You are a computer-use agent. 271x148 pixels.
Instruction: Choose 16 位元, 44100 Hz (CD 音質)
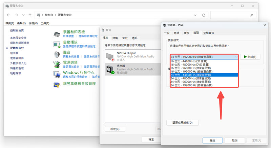point(204,61)
